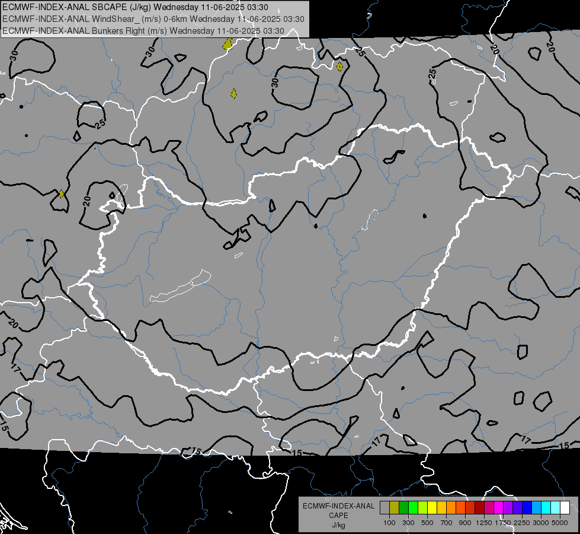Choose the lime yellow-green legend swatch
Image resolution: width=580 pixels, height=534 pixels.
(423, 507)
